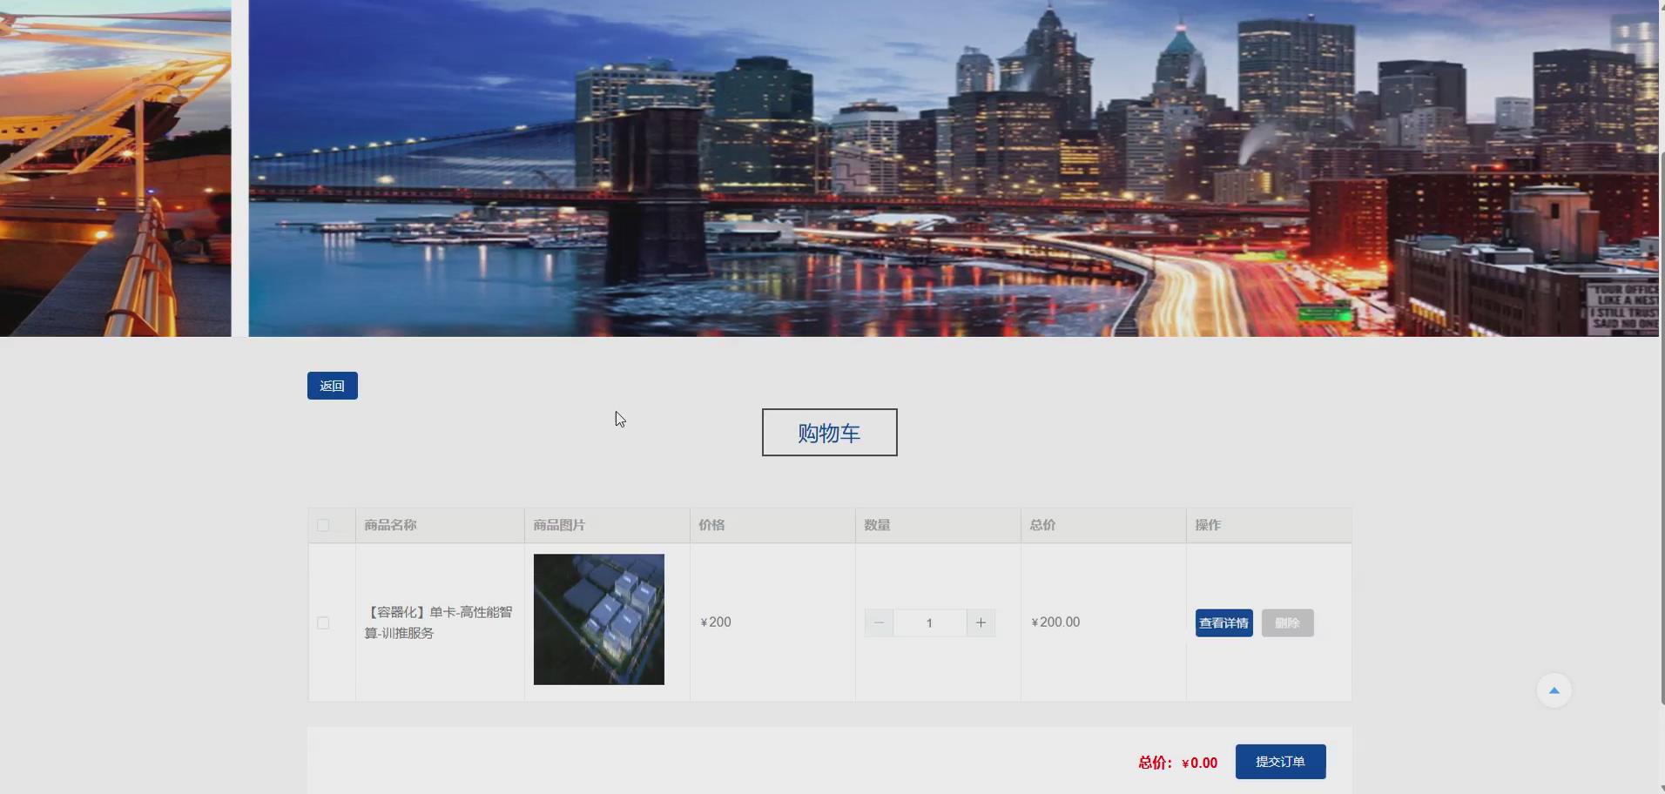Image resolution: width=1665 pixels, height=794 pixels.
Task: Click the city skyline banner image
Action: tap(953, 168)
